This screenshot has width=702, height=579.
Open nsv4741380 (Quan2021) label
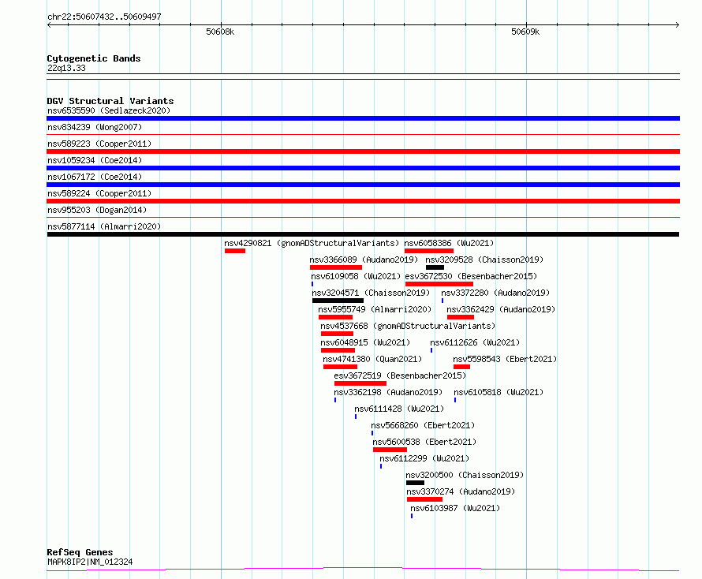click(372, 359)
